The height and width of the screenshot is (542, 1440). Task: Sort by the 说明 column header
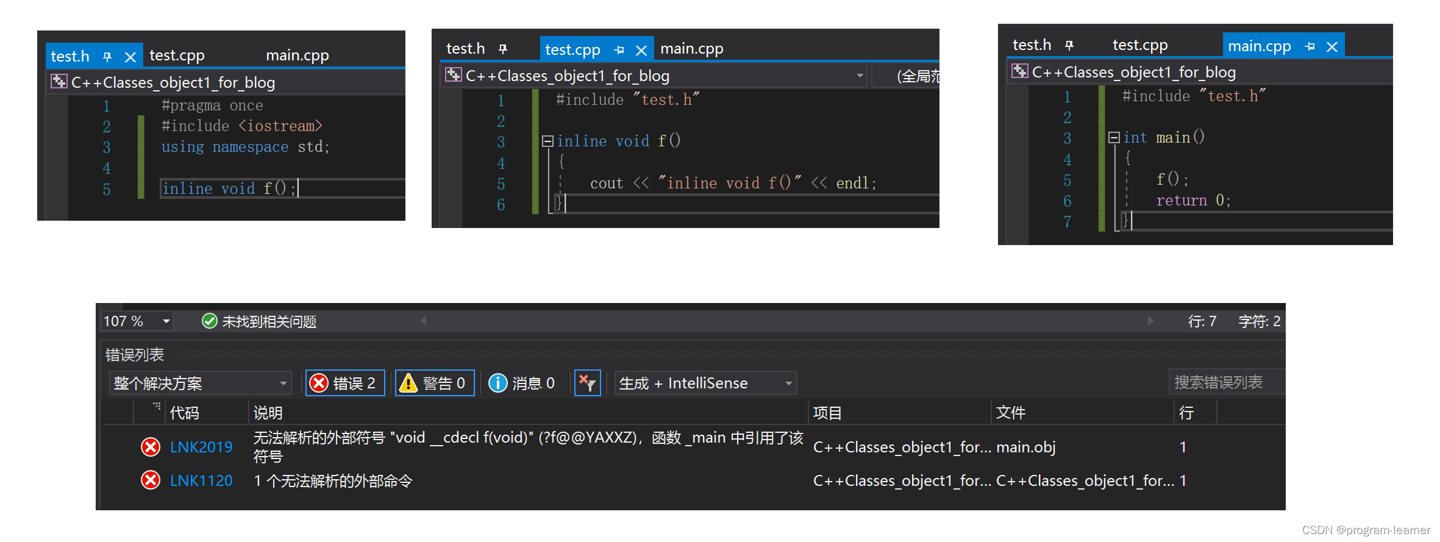(x=268, y=413)
